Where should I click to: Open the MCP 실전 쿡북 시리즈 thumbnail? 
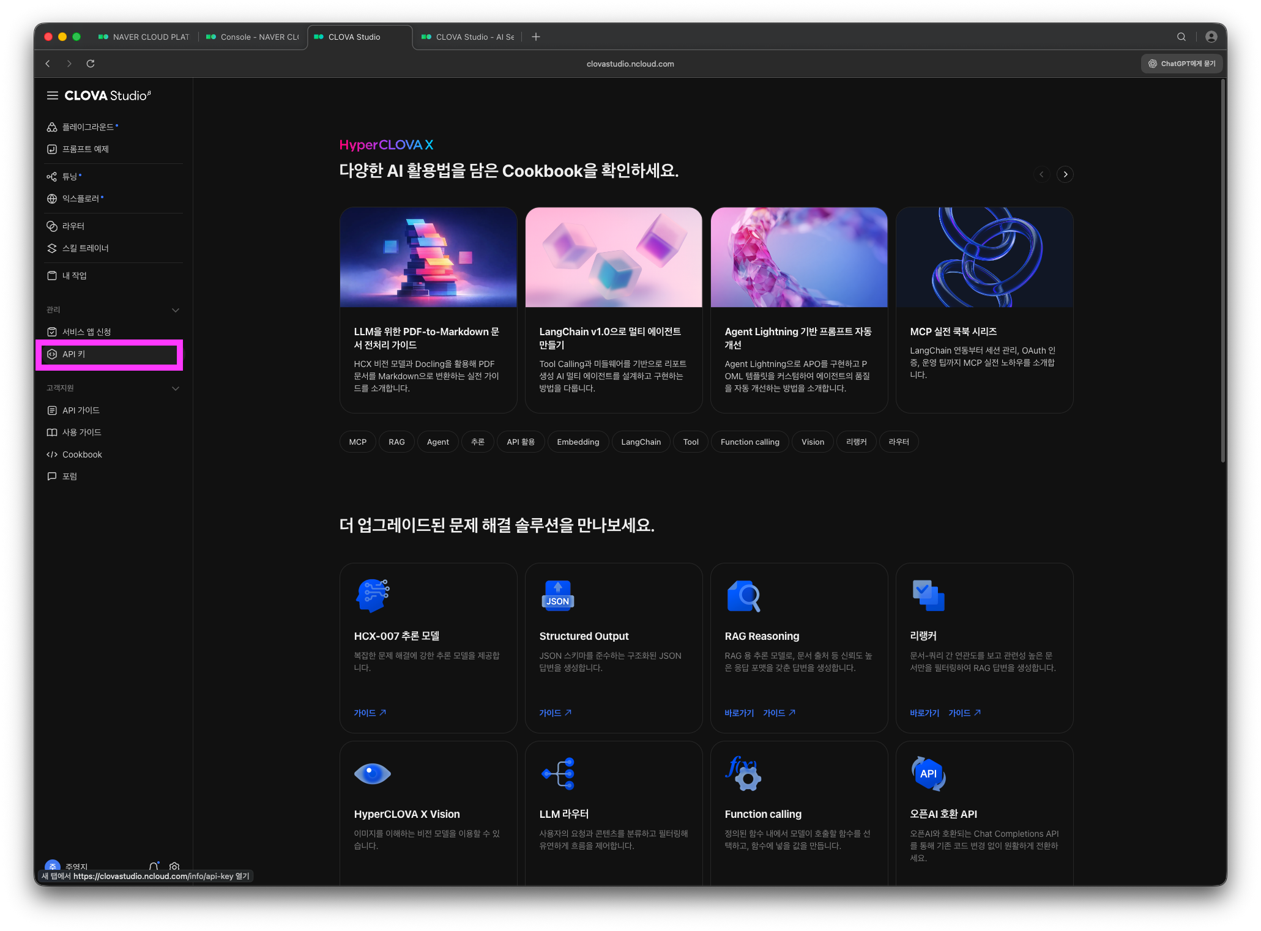pyautogui.click(x=984, y=257)
